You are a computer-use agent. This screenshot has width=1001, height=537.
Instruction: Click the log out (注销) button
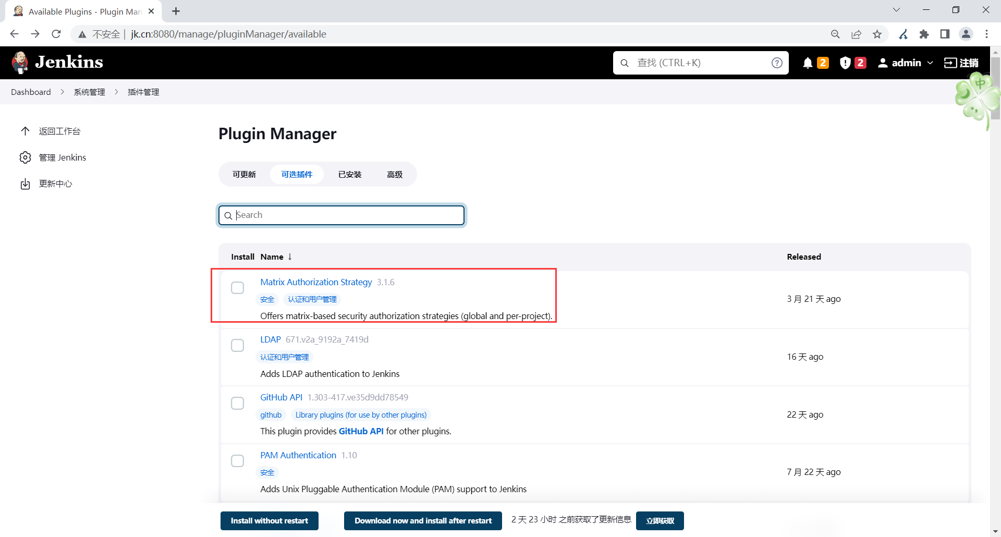coord(961,63)
